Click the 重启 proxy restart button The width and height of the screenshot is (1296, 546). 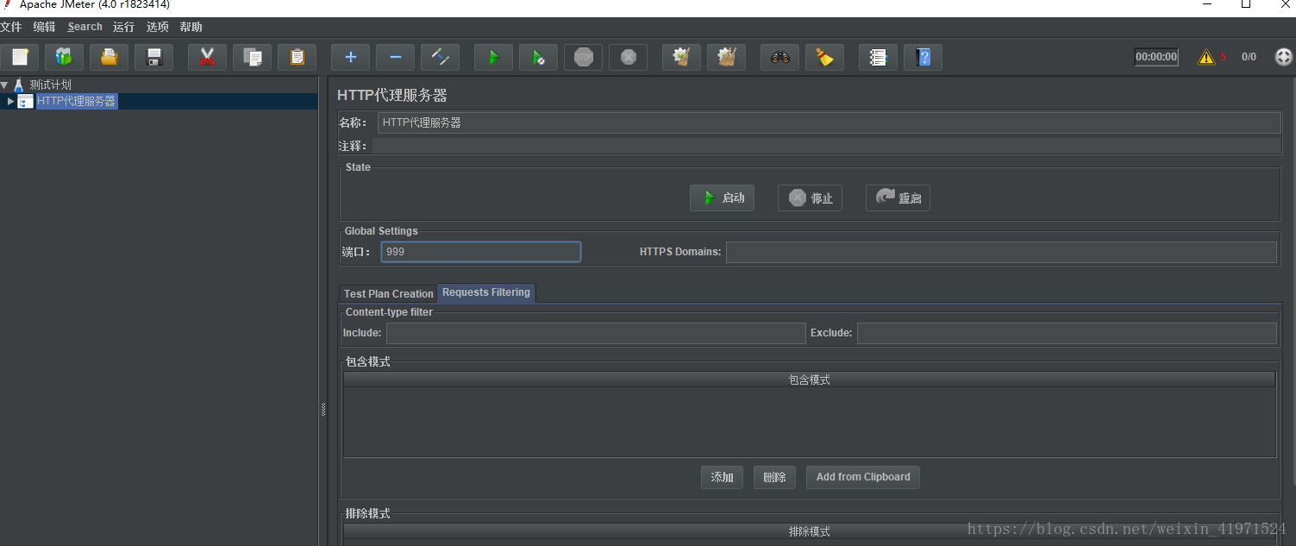898,198
